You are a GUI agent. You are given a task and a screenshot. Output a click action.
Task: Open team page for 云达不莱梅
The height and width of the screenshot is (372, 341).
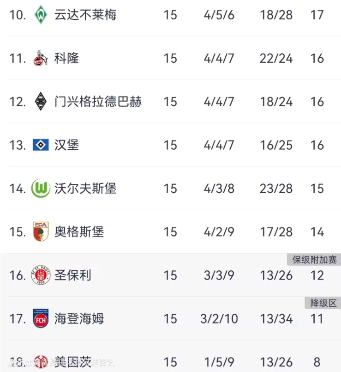coord(85,15)
